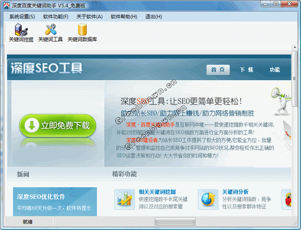Click the 快速挖掘数千长尾关键 description text
This screenshot has width=301, height=230.
coord(163,199)
